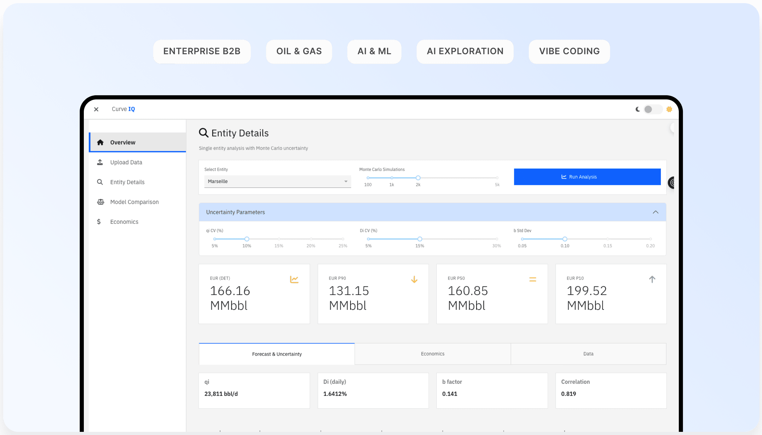The image size is (762, 435).
Task: Set Monte Carlo Simulations slider to 5k
Action: [497, 178]
